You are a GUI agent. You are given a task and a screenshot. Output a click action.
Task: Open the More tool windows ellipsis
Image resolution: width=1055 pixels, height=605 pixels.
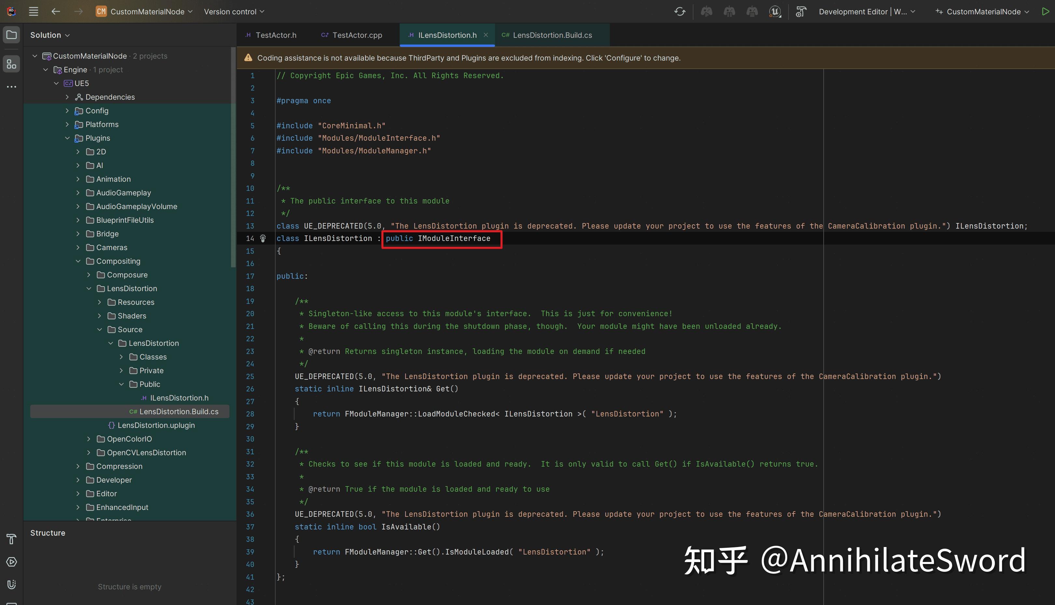12,87
